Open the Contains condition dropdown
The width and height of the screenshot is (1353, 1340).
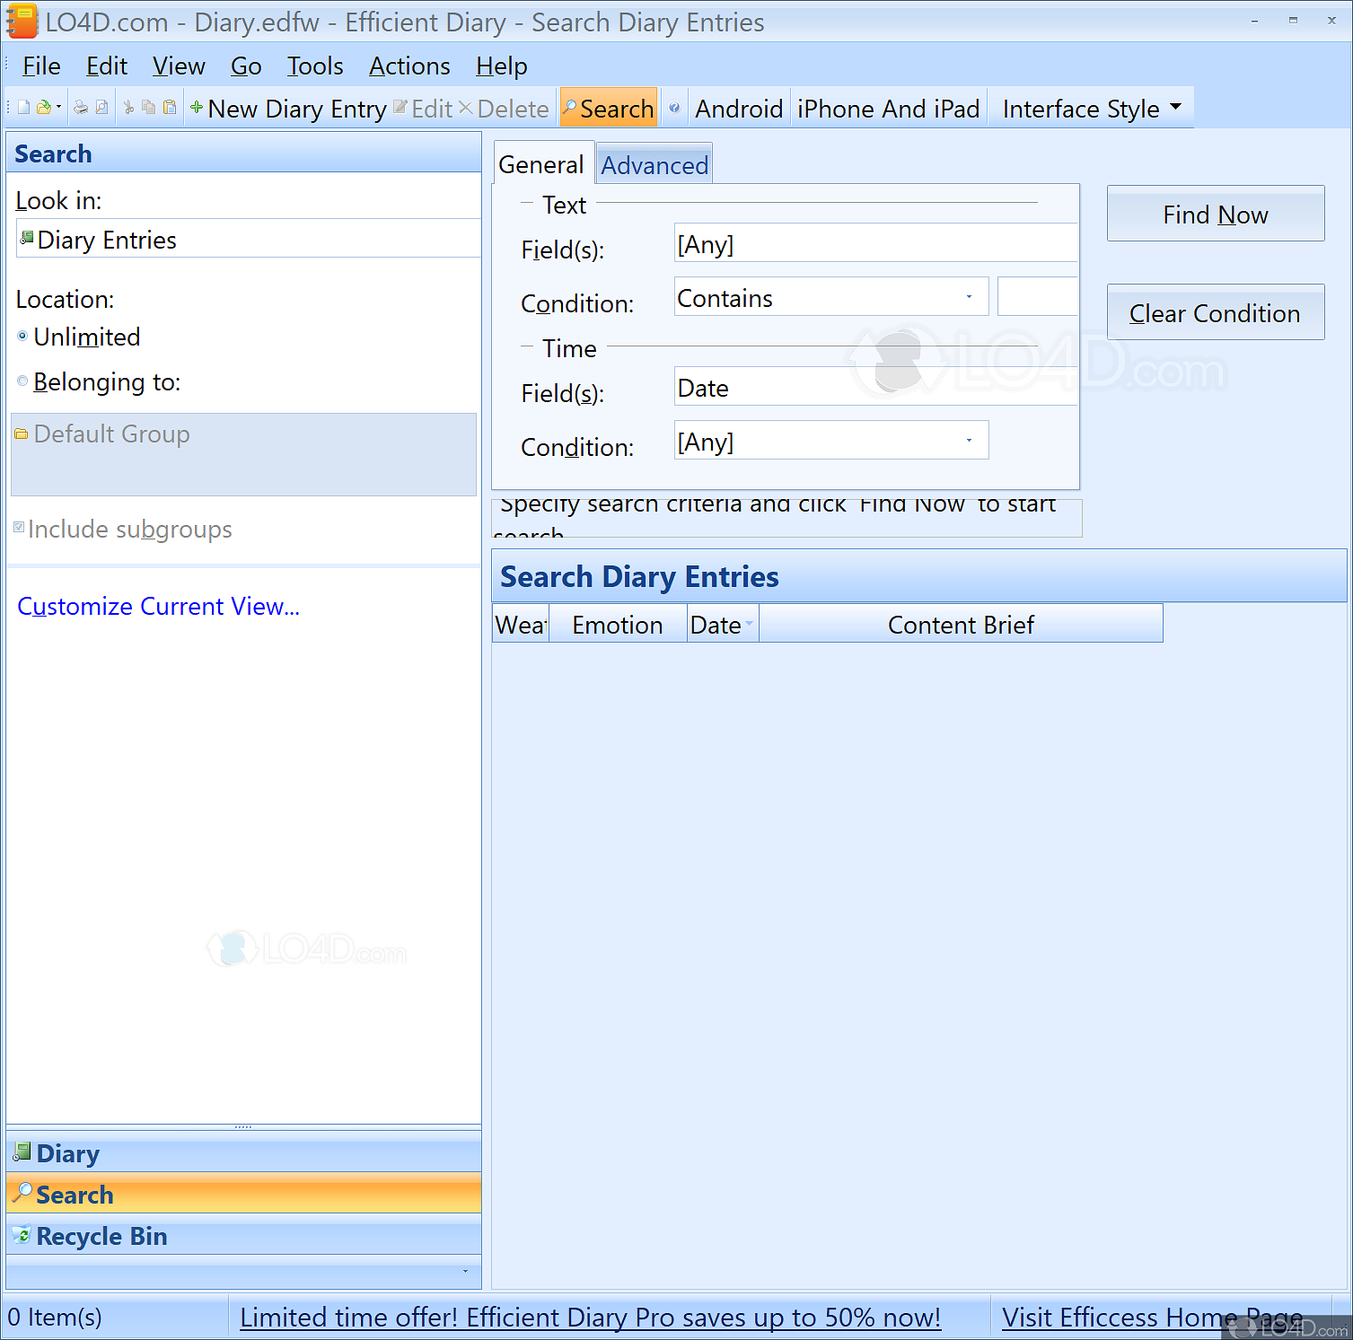point(968,296)
